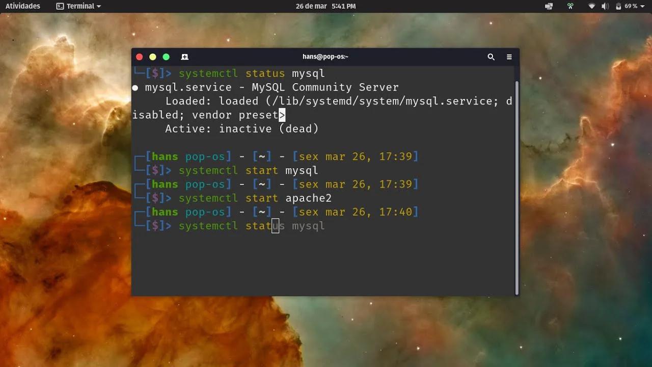Image resolution: width=652 pixels, height=367 pixels.
Task: Click the Wi-Fi status icon
Action: (591, 6)
